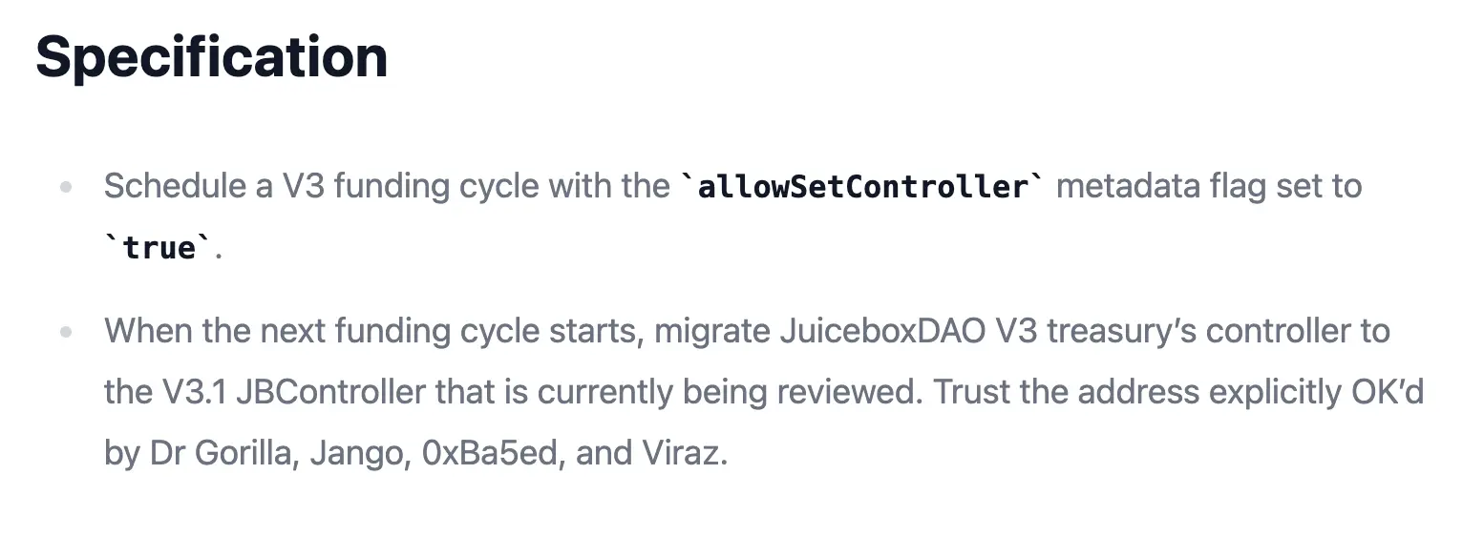Click the second bullet point marker
This screenshot has width=1484, height=536.
point(66,333)
